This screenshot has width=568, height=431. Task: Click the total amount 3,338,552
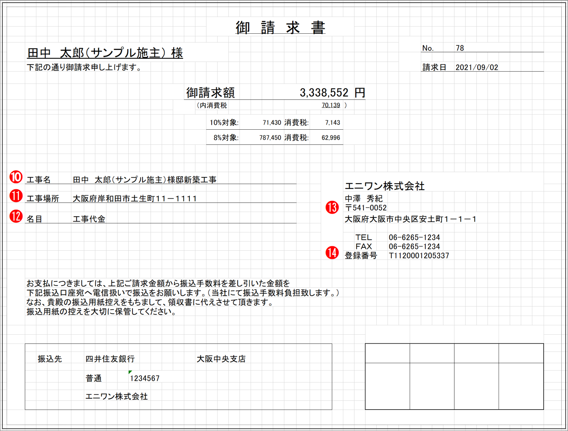pyautogui.click(x=324, y=93)
